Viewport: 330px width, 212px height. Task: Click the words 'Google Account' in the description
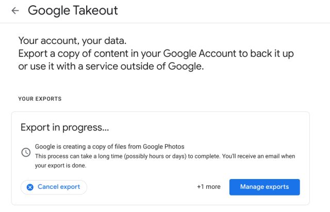coord(200,54)
